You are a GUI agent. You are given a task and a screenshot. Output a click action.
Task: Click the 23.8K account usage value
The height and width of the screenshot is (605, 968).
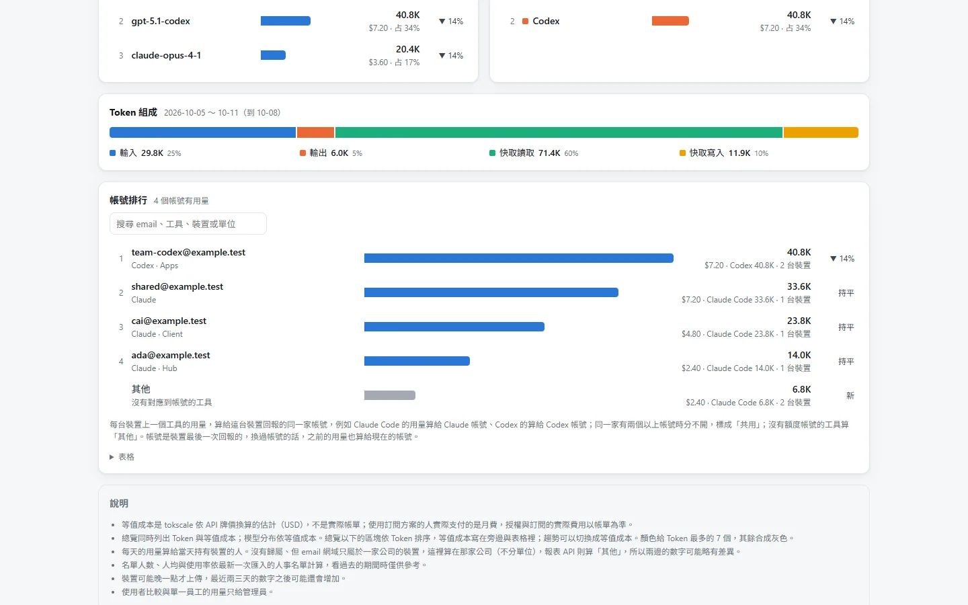[x=799, y=321]
